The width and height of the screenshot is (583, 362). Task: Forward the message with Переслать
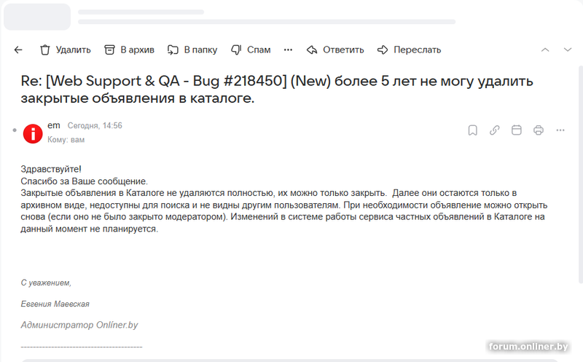[x=409, y=50]
